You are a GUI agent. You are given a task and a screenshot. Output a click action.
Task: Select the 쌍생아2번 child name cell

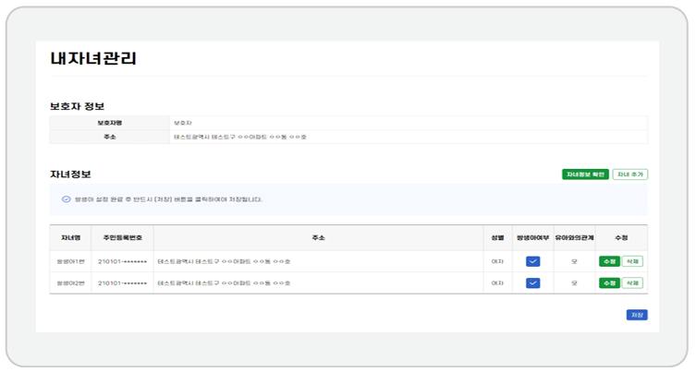coord(70,282)
